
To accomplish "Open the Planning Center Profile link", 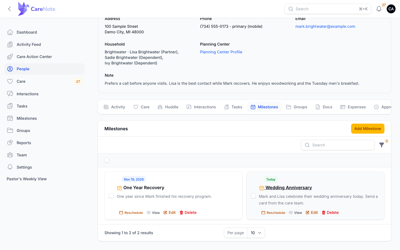I will [221, 52].
